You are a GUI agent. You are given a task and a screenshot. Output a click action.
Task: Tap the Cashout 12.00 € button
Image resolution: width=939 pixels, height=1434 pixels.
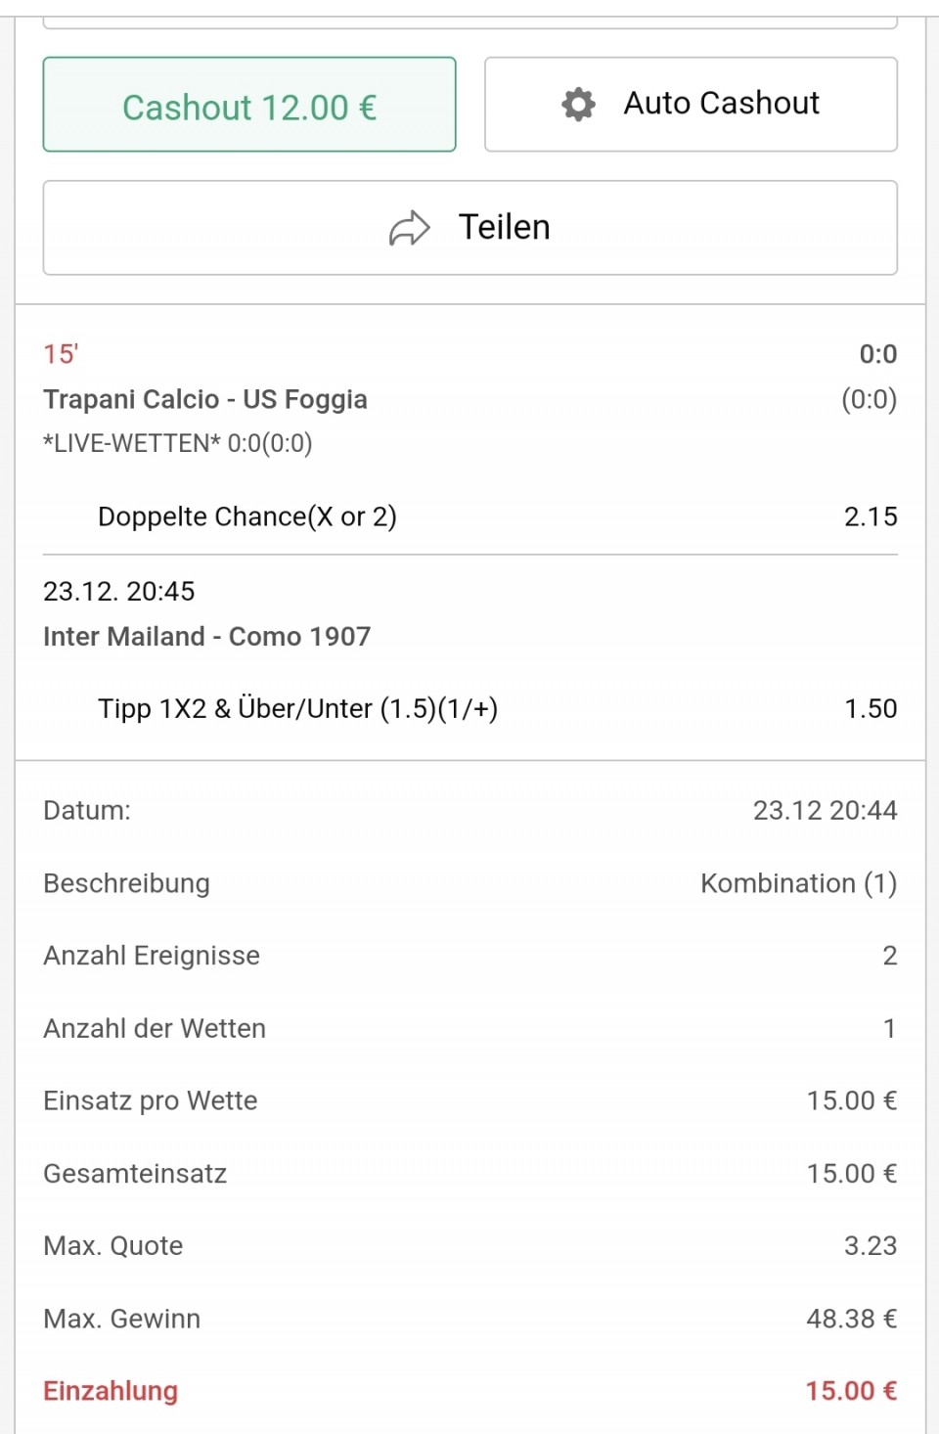[x=249, y=106]
